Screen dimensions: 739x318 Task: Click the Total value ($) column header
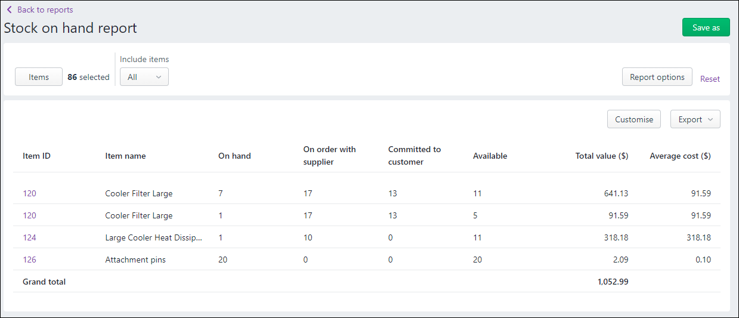coord(601,156)
